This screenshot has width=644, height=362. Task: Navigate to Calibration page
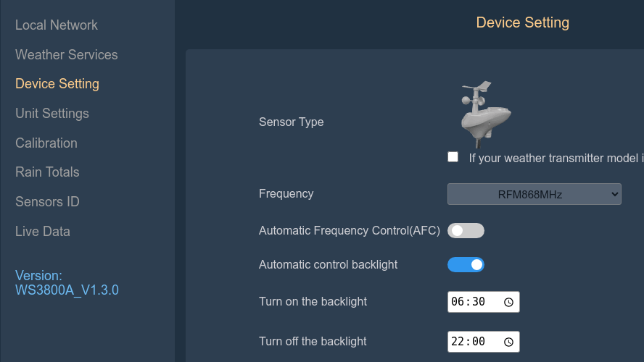tap(46, 143)
